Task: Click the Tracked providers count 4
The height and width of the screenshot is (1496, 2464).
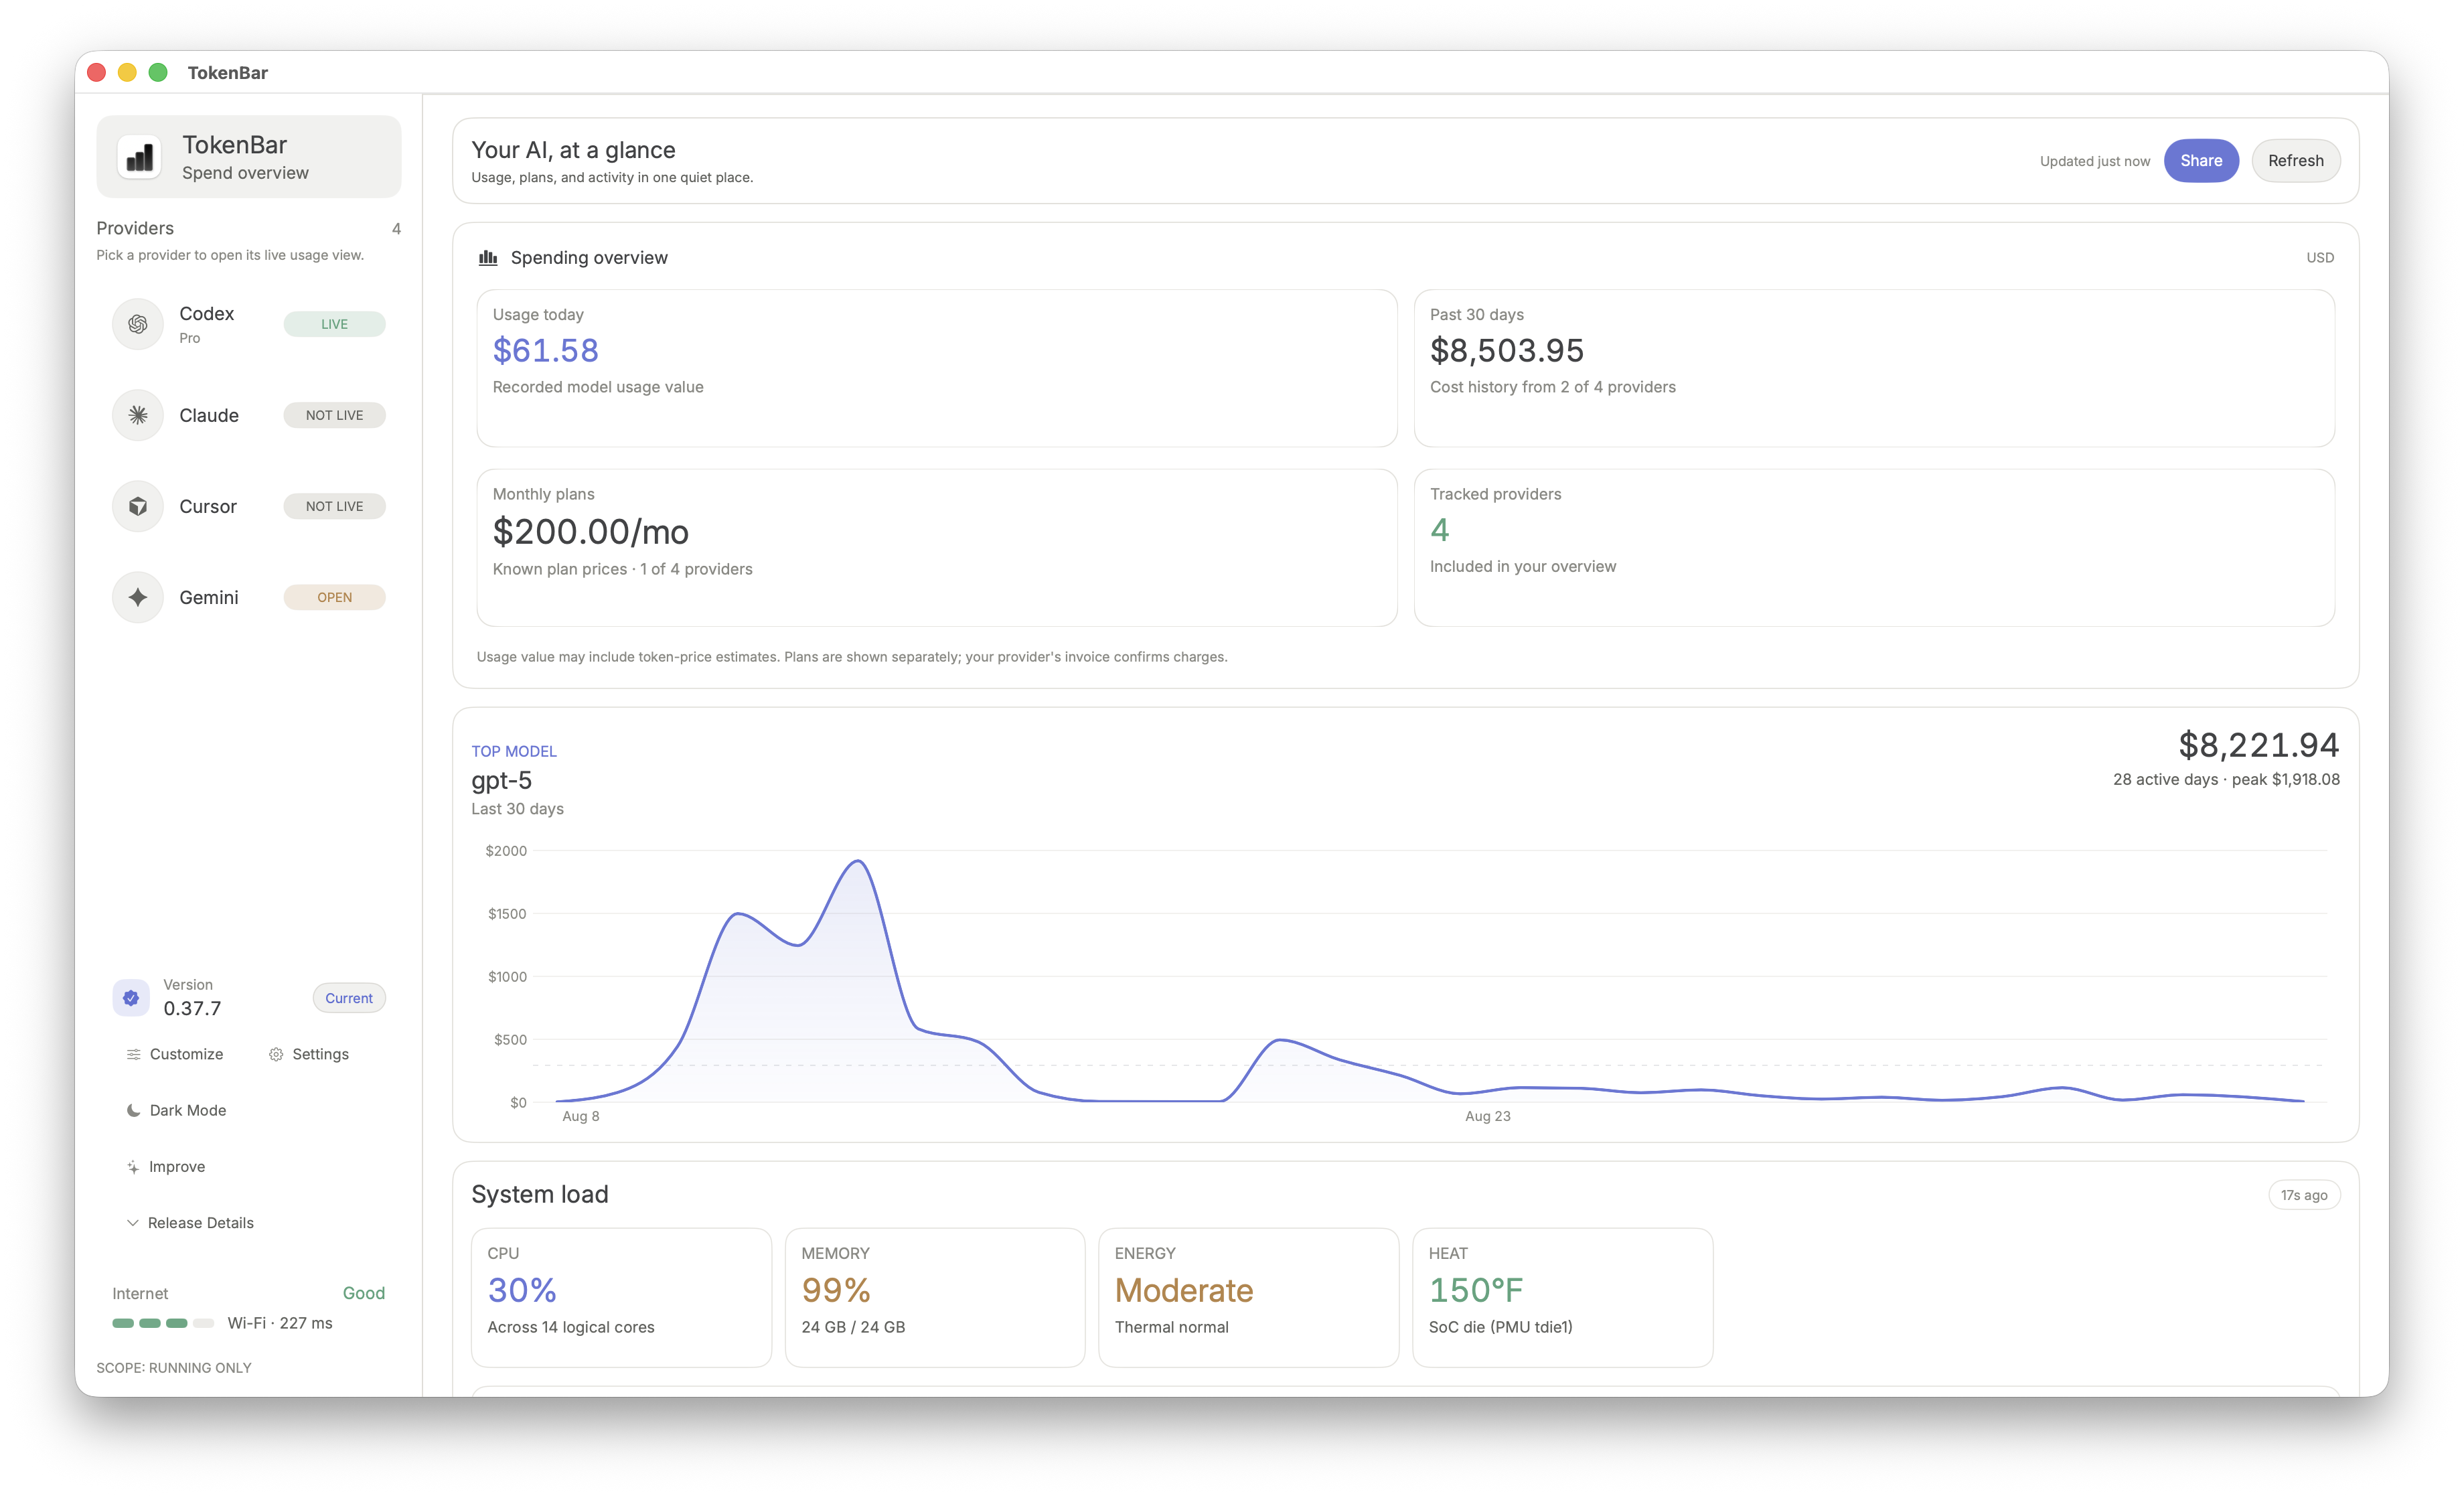Action: 1439,529
